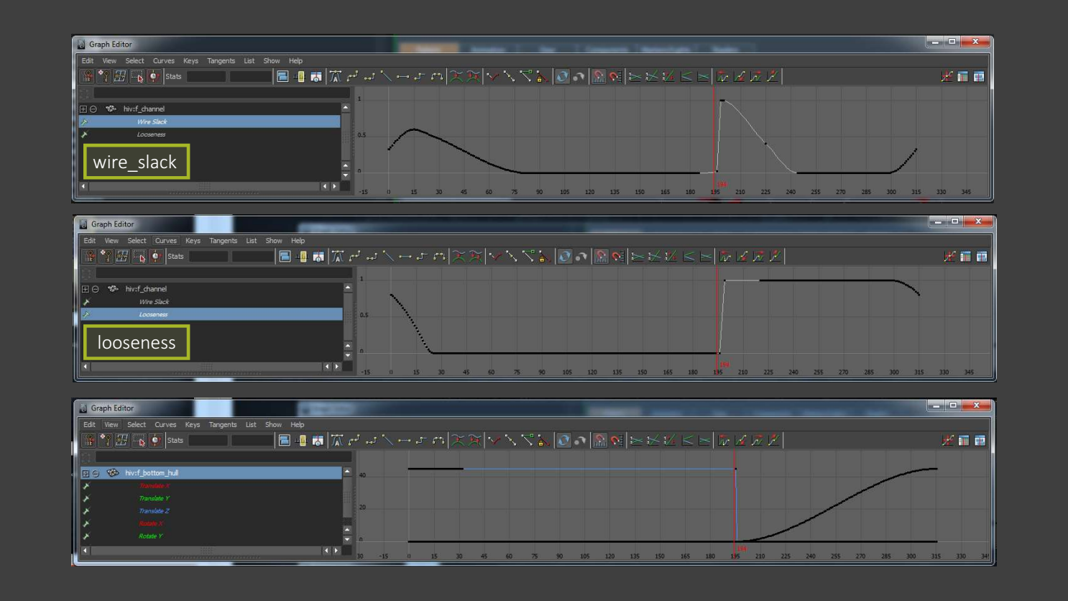
Task: Apply Flat tangents in looseness window
Action: pos(405,256)
